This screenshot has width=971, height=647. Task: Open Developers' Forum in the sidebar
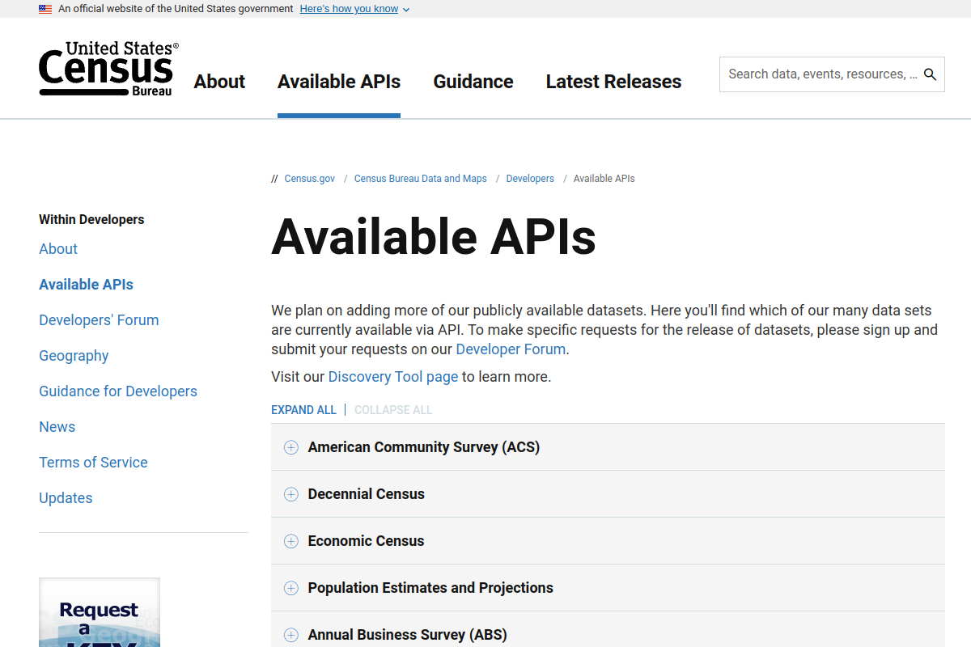tap(99, 320)
